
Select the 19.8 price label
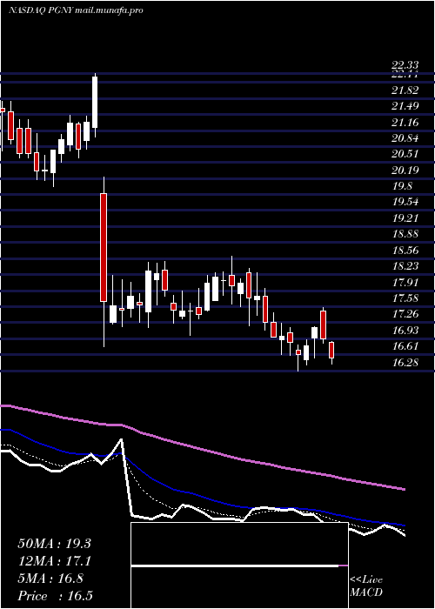pos(402,186)
